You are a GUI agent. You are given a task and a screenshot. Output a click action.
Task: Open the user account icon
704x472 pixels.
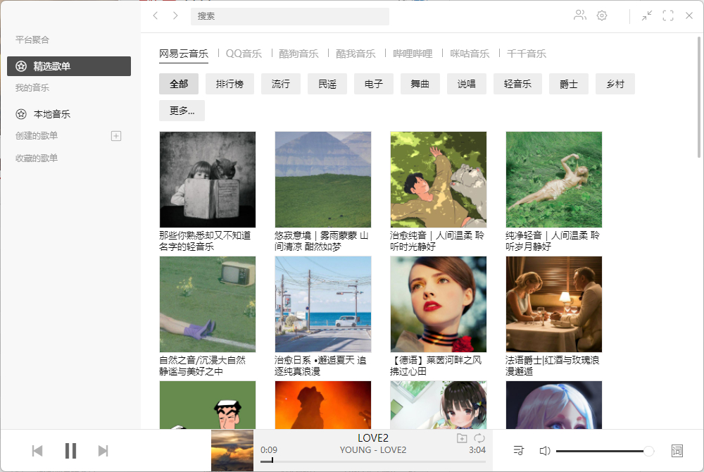click(x=579, y=15)
